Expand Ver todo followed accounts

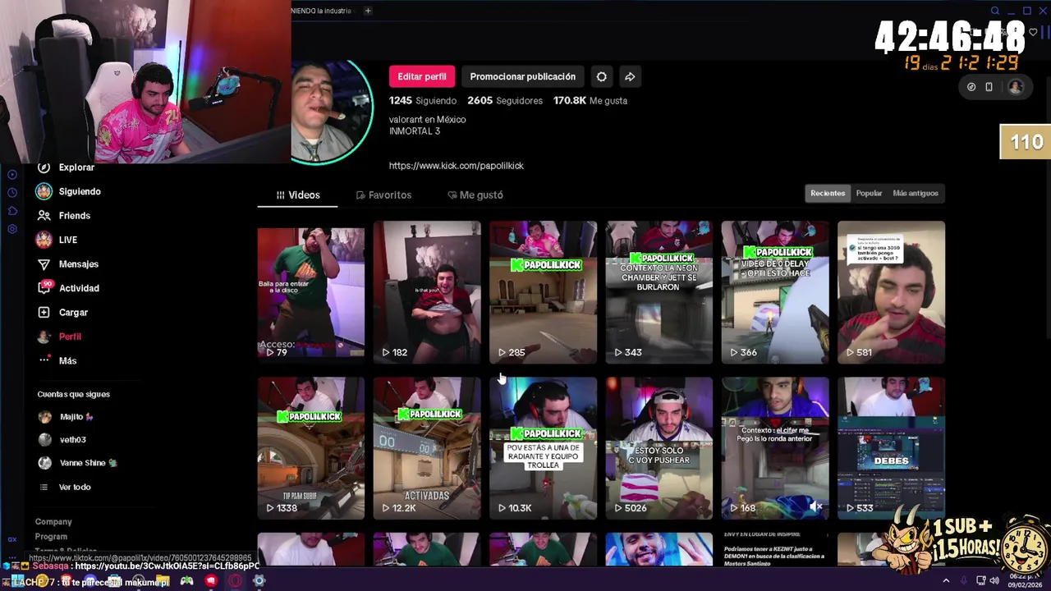tap(66, 487)
